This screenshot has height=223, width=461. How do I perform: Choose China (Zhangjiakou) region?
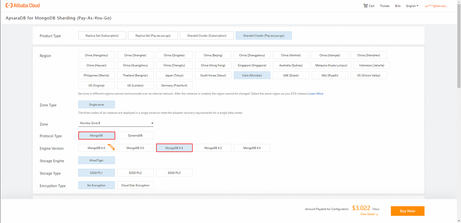click(x=252, y=55)
